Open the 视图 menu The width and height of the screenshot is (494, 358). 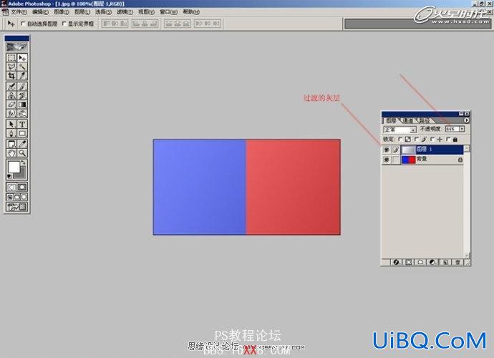tap(146, 12)
